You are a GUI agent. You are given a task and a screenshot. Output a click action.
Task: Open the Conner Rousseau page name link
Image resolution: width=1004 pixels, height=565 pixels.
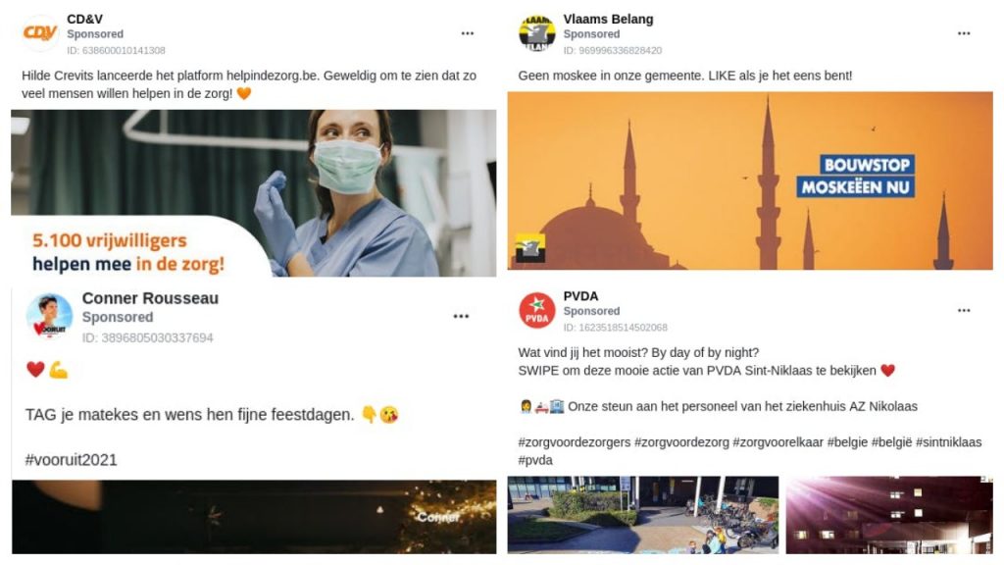(x=150, y=298)
